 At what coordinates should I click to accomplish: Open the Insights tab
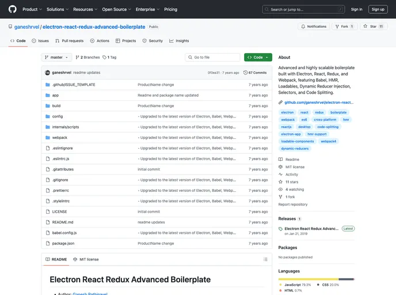point(179,41)
